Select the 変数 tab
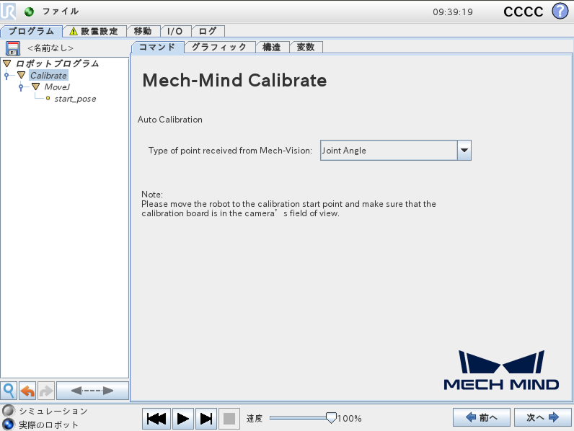Image resolution: width=574 pixels, height=431 pixels. click(x=306, y=47)
